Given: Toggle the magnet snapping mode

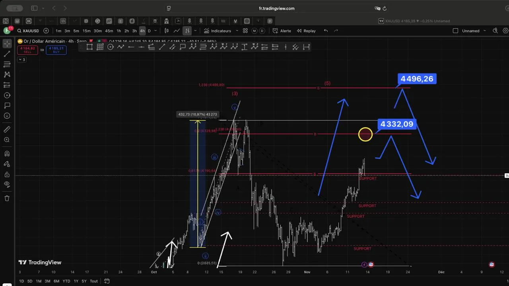Looking at the screenshot, I should point(7,154).
